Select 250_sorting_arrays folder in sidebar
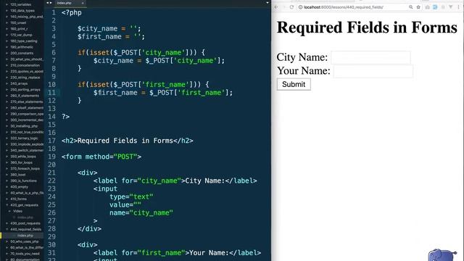The image size is (464, 261). tap(25, 89)
